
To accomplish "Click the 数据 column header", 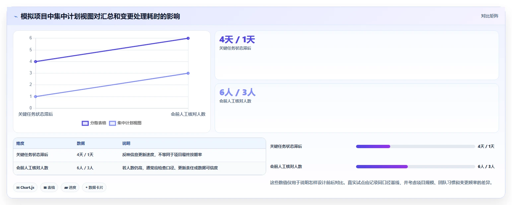I will tap(81, 143).
